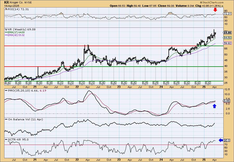Click the KR ticker symbol in the header
234x162 pixels.
click(x=6, y=2)
